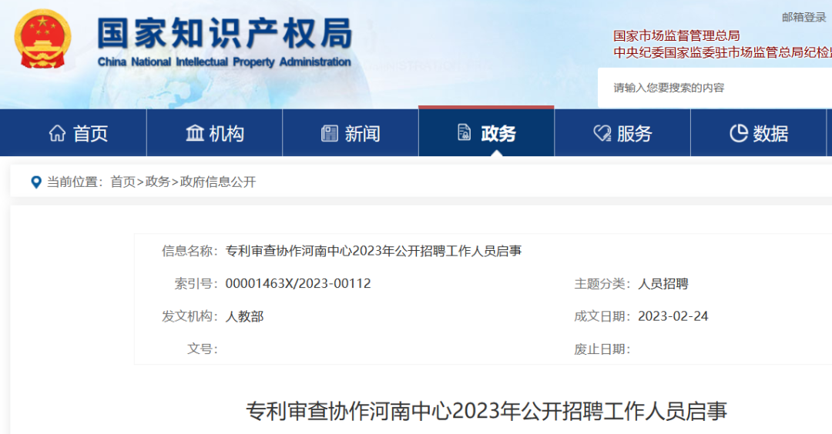The image size is (832, 434).
Task: Click the 文号 label
Action: pyautogui.click(x=202, y=349)
